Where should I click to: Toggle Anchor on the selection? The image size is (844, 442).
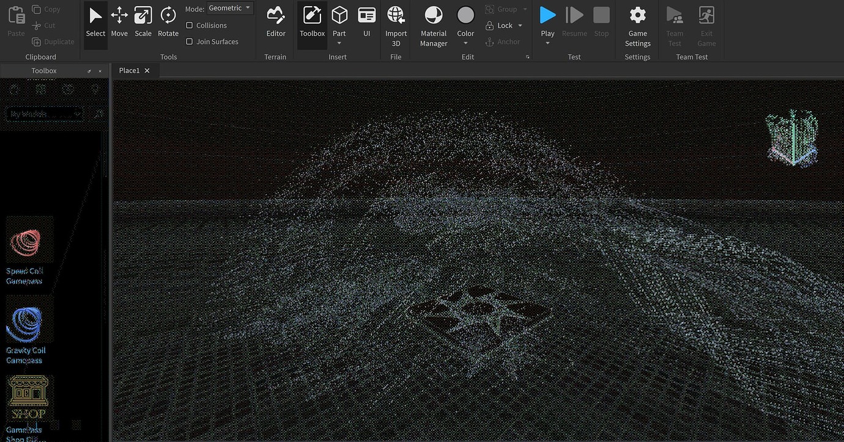(x=503, y=42)
